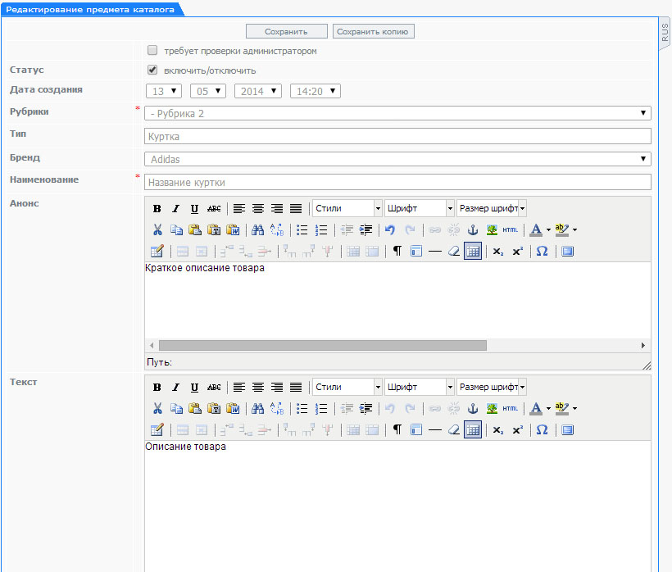This screenshot has height=572, width=672.
Task: Insert anchor in the Анонс editor
Action: 472,230
